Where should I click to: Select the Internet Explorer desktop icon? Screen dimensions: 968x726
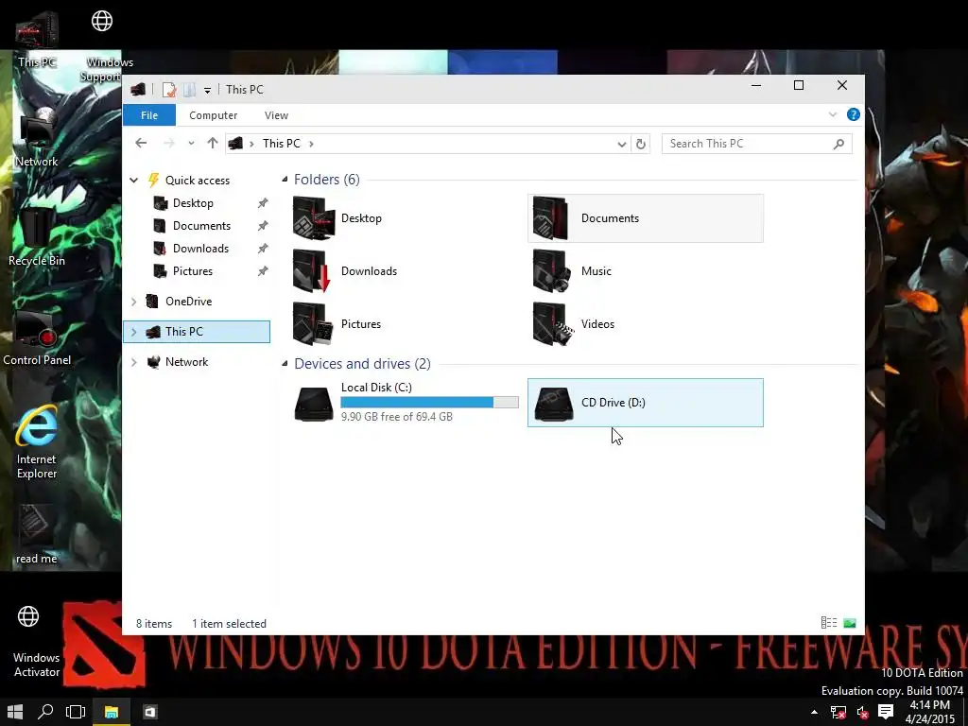click(37, 442)
